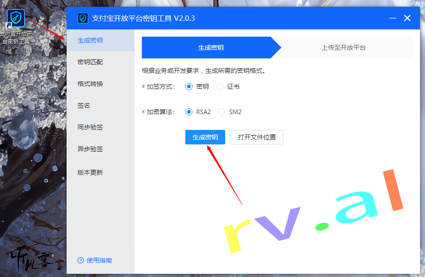Choose the SM2 encryption algorithm option
This screenshot has width=425, height=277.
(x=222, y=112)
